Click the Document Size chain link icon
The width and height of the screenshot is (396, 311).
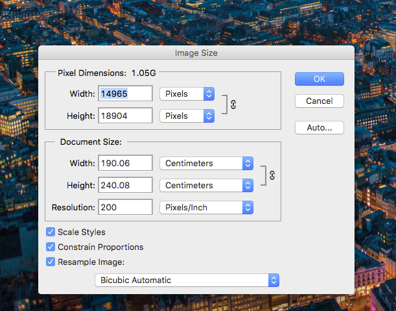pos(272,175)
